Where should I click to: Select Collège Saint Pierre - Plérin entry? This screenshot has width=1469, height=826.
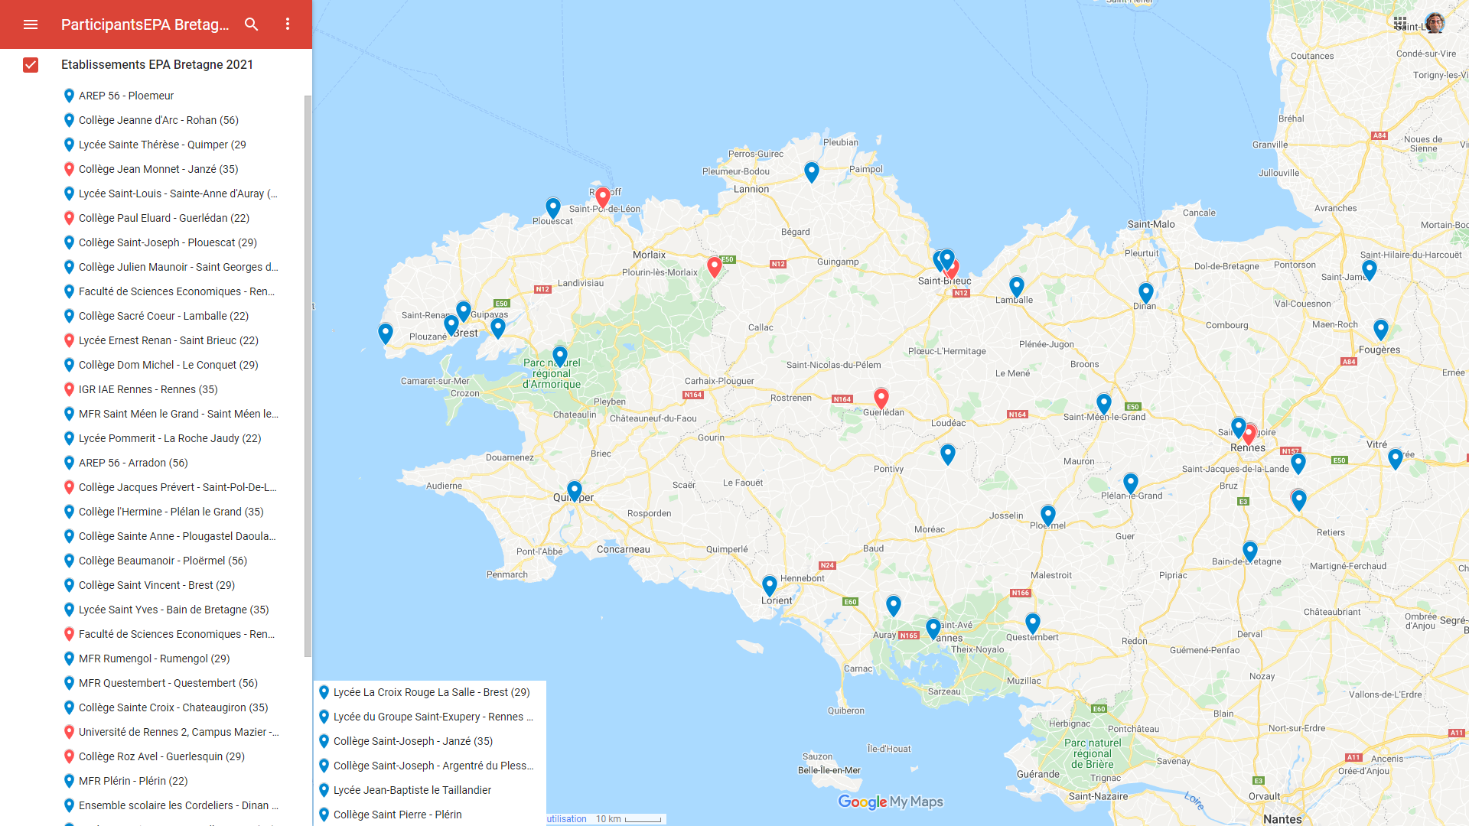(x=397, y=815)
